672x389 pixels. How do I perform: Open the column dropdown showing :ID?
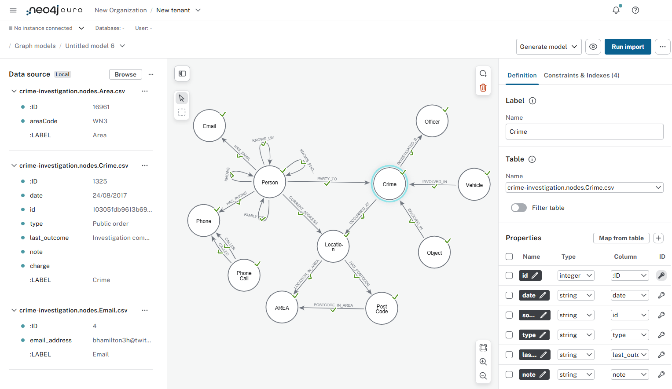630,275
